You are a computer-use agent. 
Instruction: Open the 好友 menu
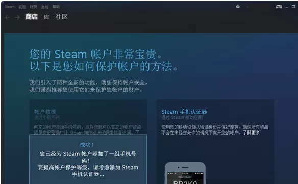pos(33,7)
